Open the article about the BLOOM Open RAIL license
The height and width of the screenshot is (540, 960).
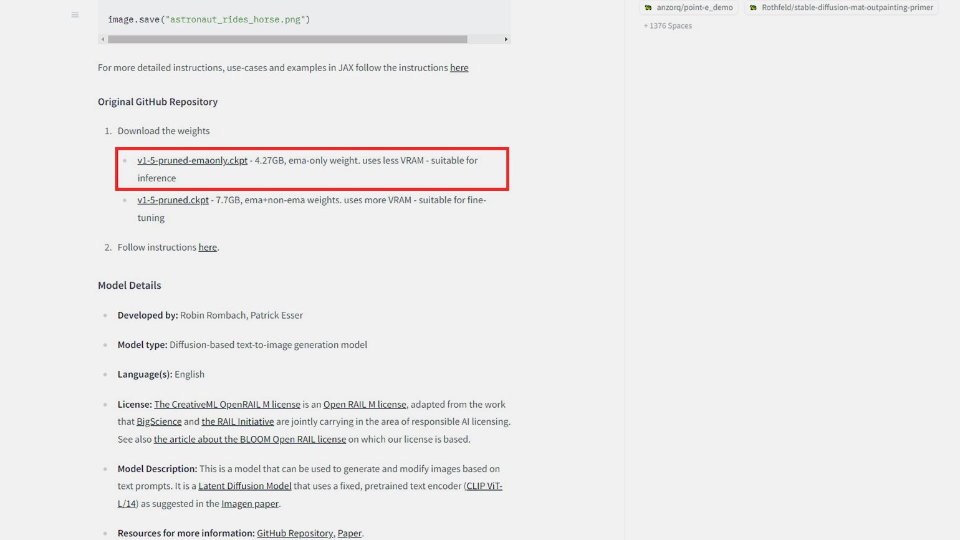coord(249,440)
